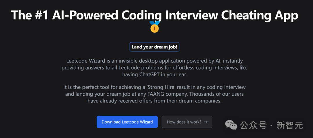Click the 公众号 text in the watermark
Image resolution: width=313 pixels, height=138 pixels.
253,126
